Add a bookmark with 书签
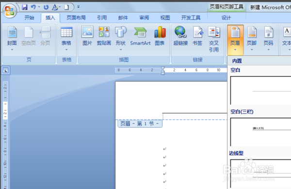This screenshot has width=291, height=189. [x=197, y=36]
